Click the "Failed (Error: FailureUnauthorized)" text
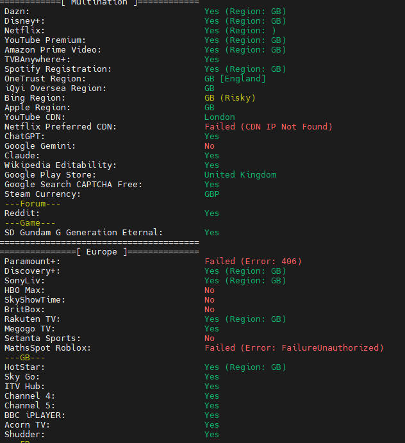 click(x=294, y=348)
